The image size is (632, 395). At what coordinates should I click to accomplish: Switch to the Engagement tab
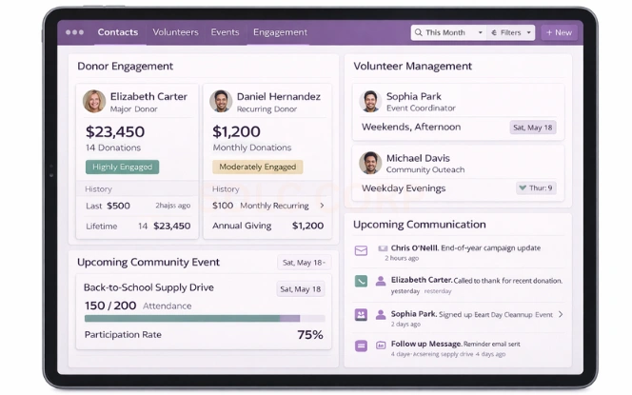pos(280,32)
